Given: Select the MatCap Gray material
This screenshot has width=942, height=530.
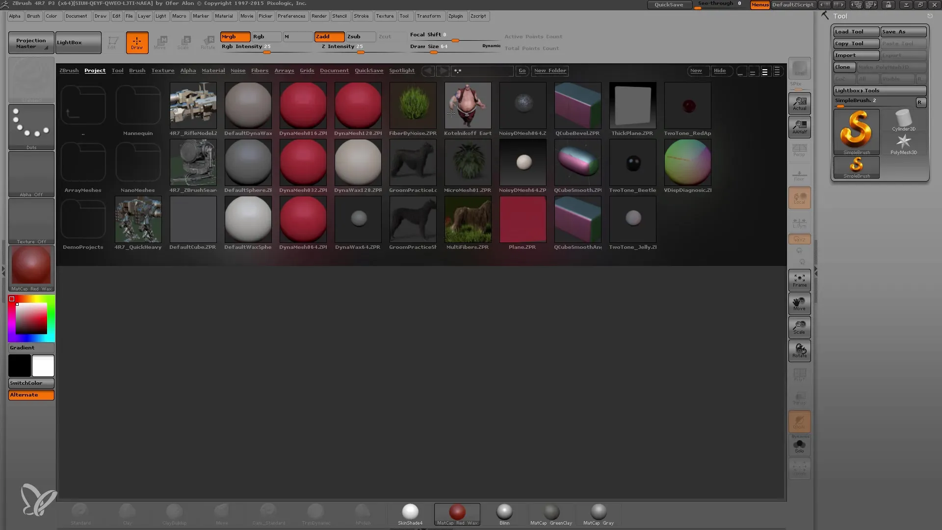Looking at the screenshot, I should point(599,514).
